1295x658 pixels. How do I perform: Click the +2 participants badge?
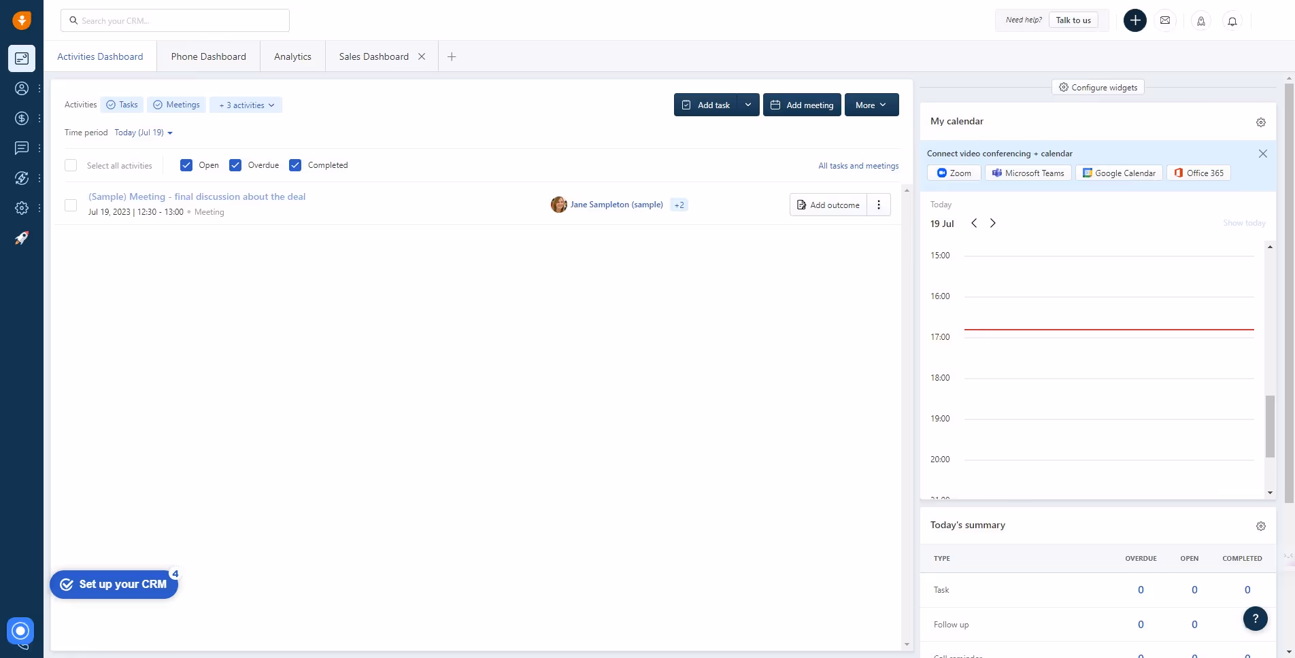point(679,205)
